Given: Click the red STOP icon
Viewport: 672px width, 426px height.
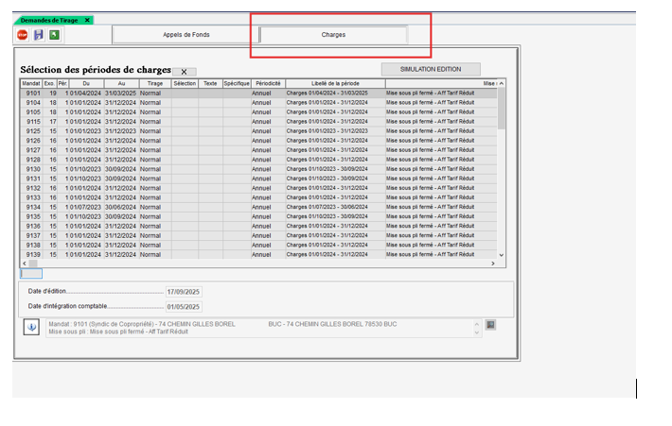Looking at the screenshot, I should click(x=22, y=35).
